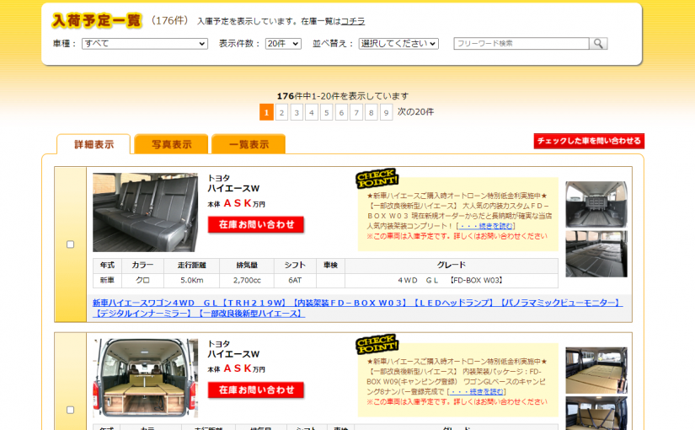
Task: Click the 2,700cc displacement cell
Action: click(247, 281)
